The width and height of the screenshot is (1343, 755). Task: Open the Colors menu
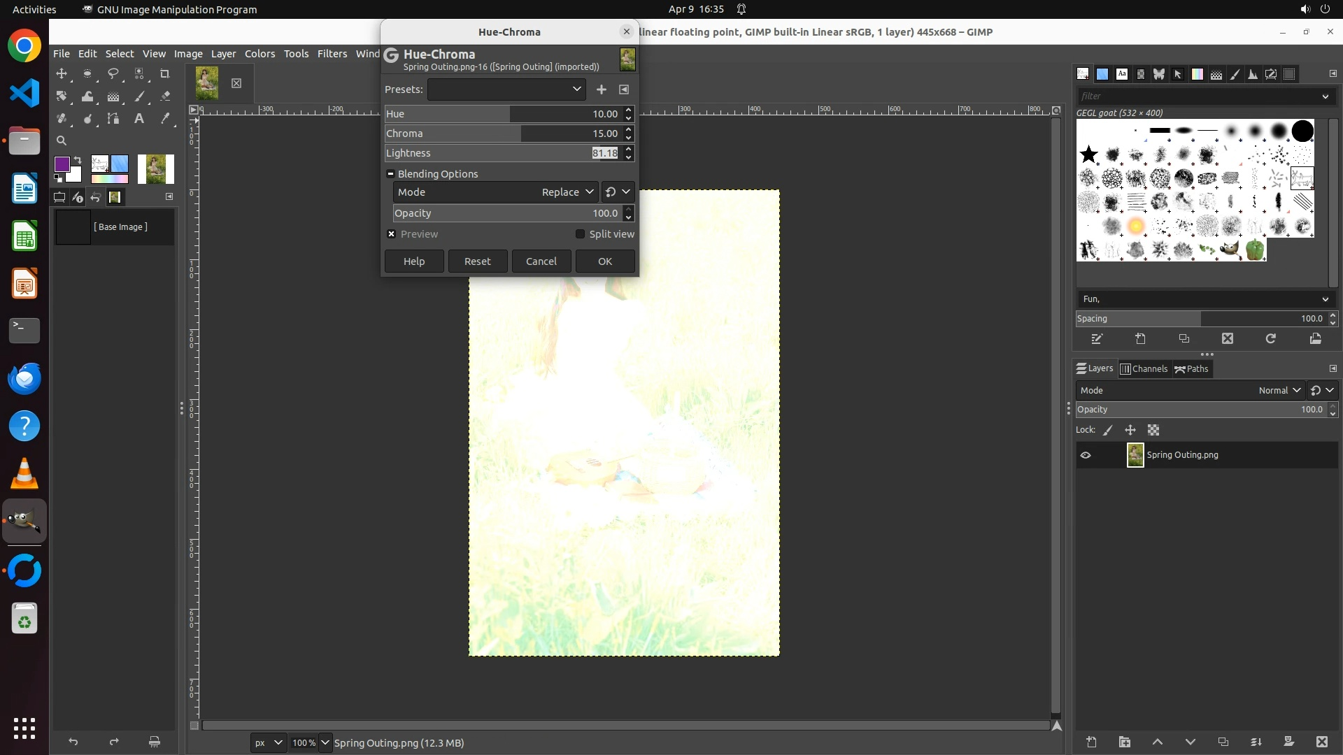(260, 54)
